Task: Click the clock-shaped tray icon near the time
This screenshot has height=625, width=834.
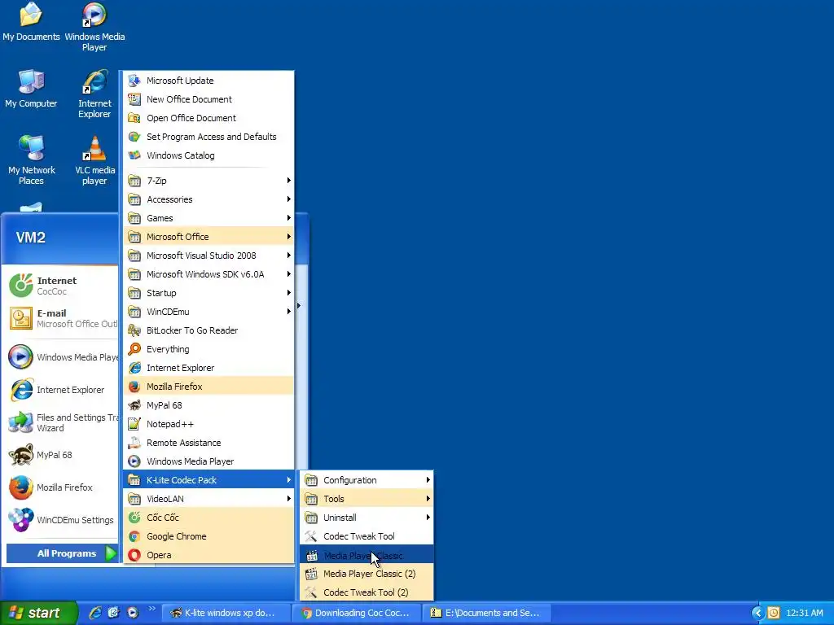Action: (x=774, y=613)
